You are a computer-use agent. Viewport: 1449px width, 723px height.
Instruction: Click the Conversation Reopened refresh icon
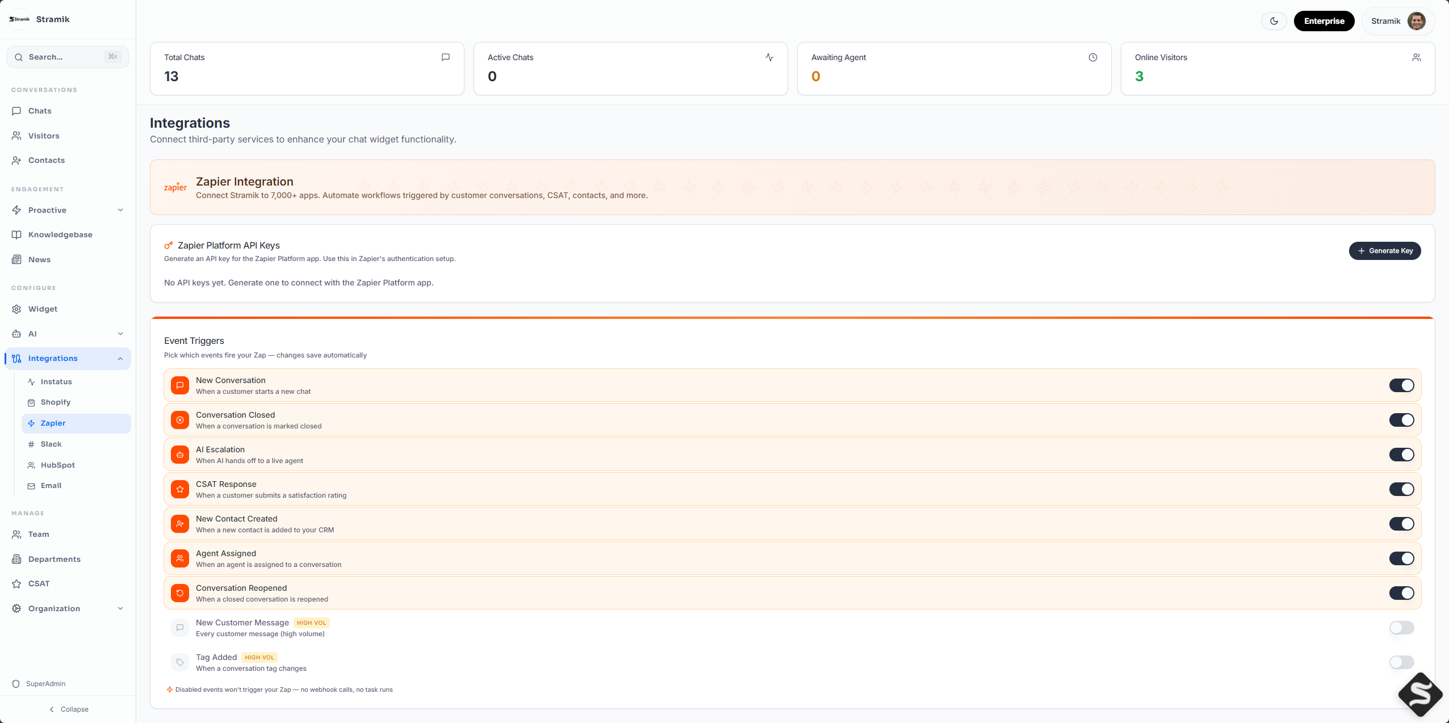tap(180, 593)
